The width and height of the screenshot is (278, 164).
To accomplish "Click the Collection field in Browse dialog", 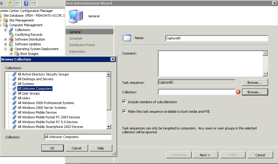I will [x=78, y=137].
